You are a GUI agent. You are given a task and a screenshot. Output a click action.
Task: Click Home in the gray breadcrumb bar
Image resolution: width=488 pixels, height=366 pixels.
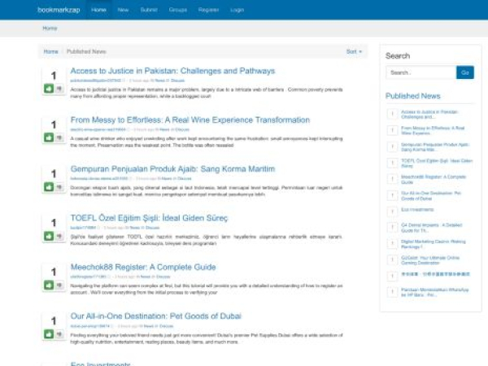pyautogui.click(x=50, y=28)
